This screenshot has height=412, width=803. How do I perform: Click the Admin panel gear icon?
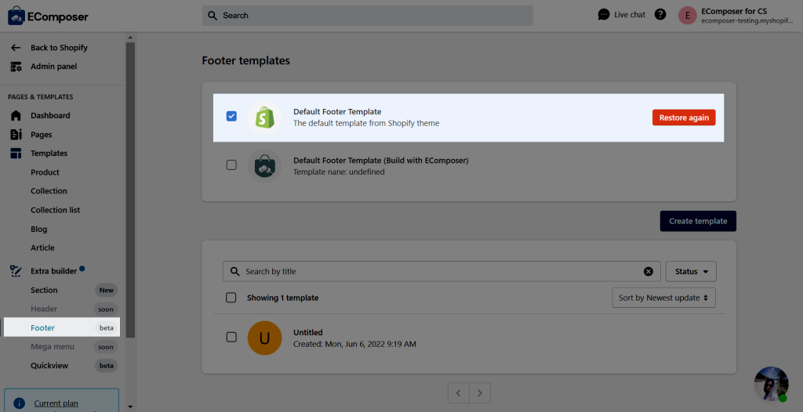click(16, 67)
